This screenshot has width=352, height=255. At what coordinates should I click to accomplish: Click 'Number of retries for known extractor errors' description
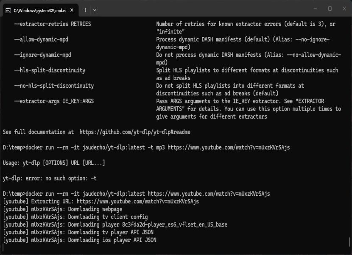[246, 28]
